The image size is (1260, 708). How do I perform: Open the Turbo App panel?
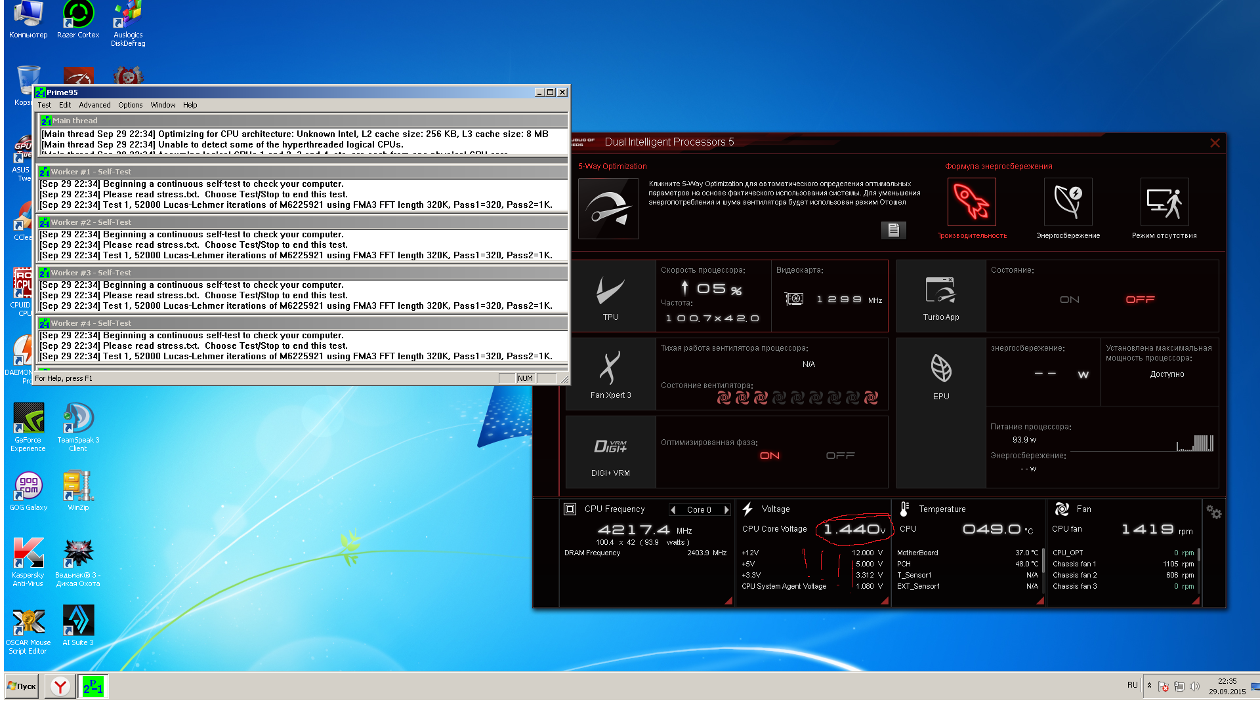pyautogui.click(x=940, y=296)
